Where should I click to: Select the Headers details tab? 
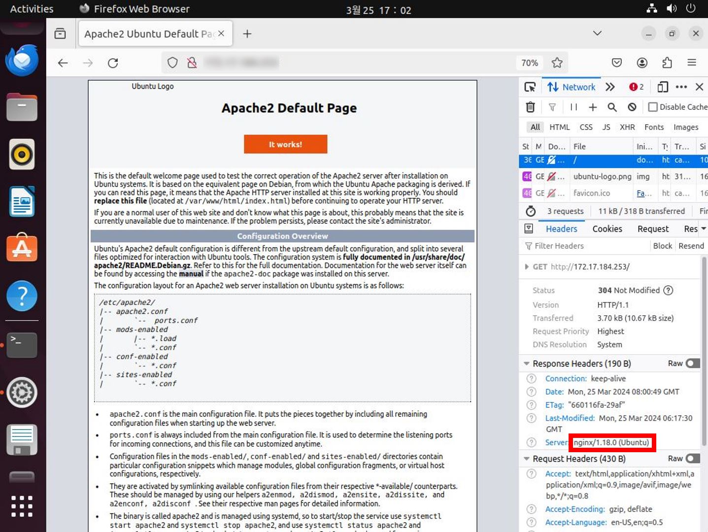pyautogui.click(x=561, y=229)
